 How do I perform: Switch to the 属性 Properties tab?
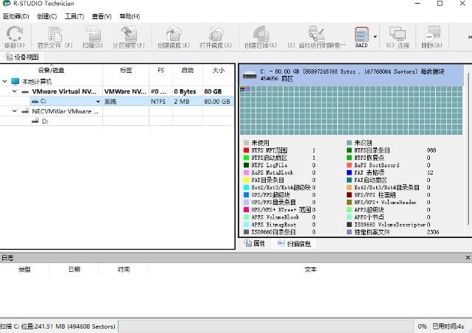[x=255, y=243]
